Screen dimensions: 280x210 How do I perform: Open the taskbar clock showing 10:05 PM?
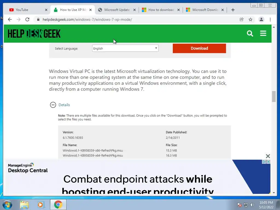tap(266, 205)
